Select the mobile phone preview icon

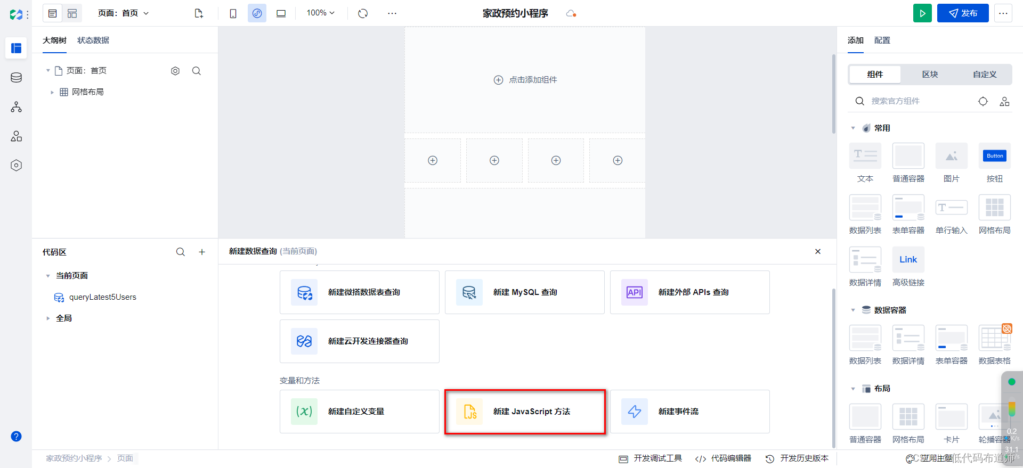coord(233,13)
